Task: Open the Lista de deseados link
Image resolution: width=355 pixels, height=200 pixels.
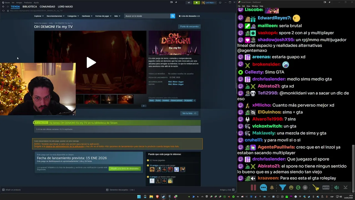Action: [189, 16]
